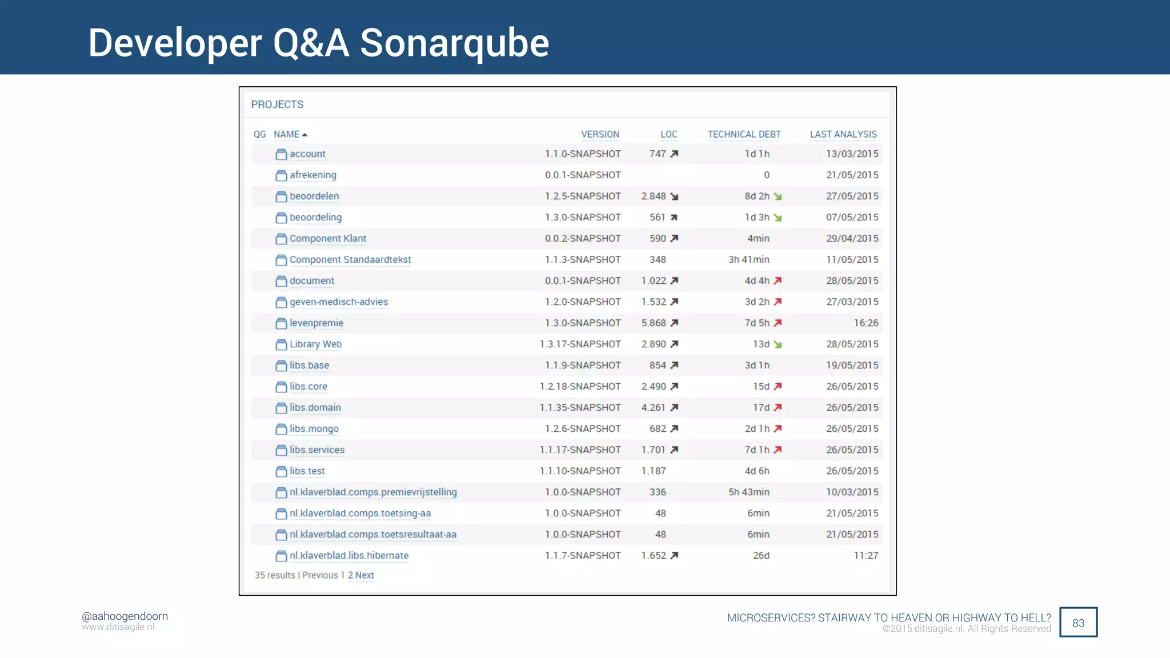Screen dimensions: 1170x658
Task: Click the project icon next to Library Web
Action: 281,344
